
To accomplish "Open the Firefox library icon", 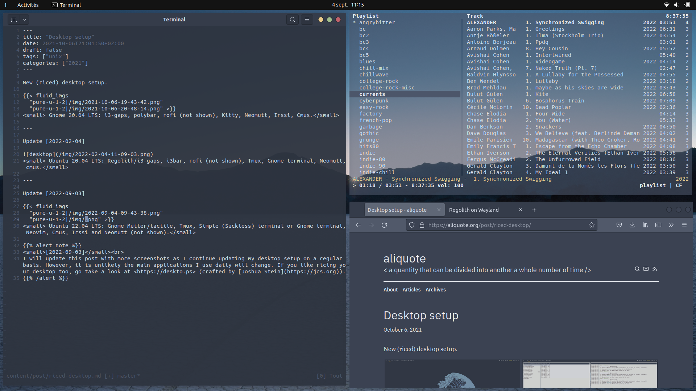I will [x=645, y=225].
